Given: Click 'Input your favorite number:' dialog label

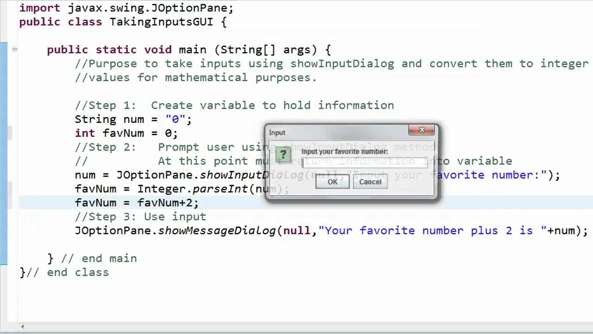Looking at the screenshot, I should click(345, 152).
